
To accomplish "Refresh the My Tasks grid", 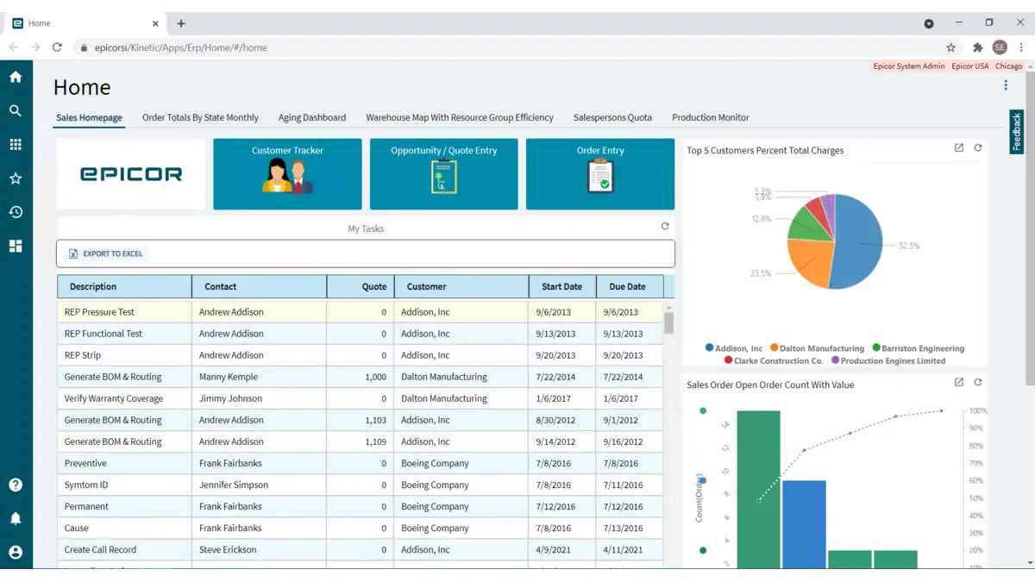I will [x=665, y=226].
